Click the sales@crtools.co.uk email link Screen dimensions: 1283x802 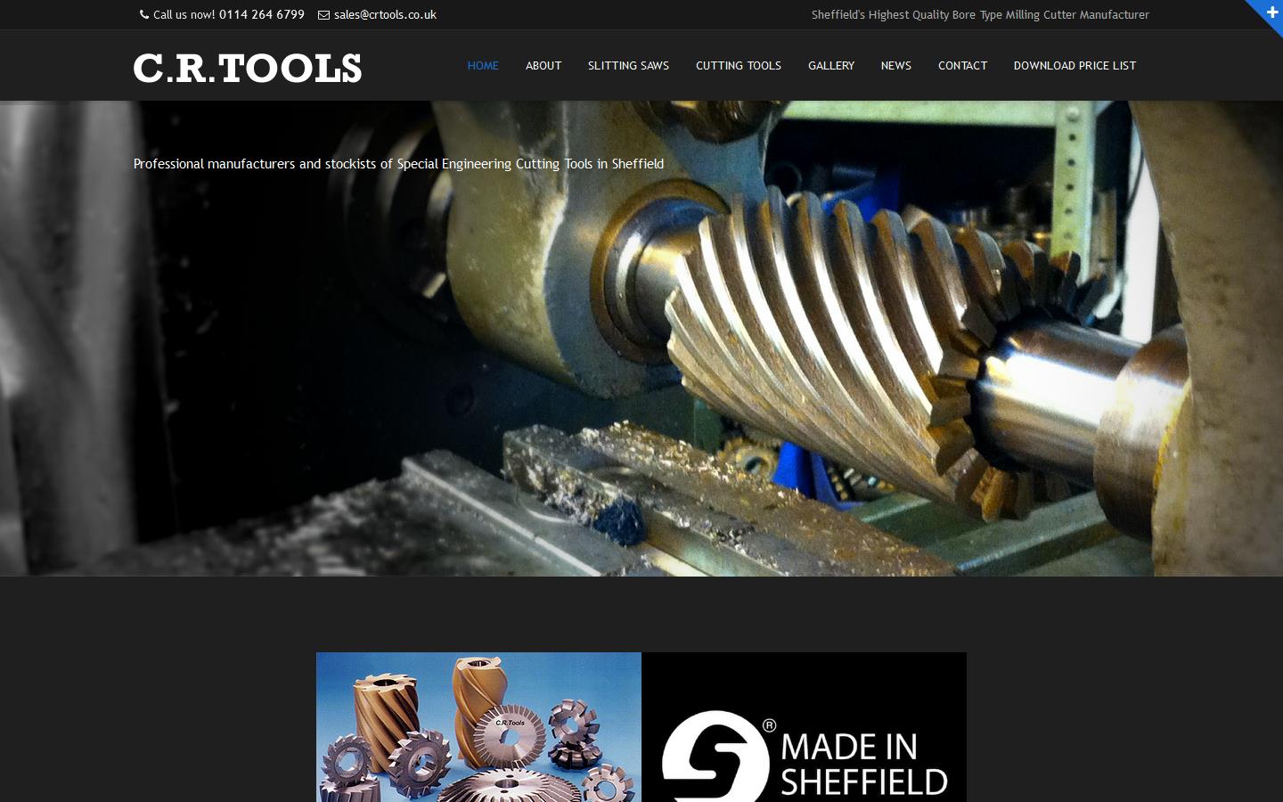coord(385,15)
